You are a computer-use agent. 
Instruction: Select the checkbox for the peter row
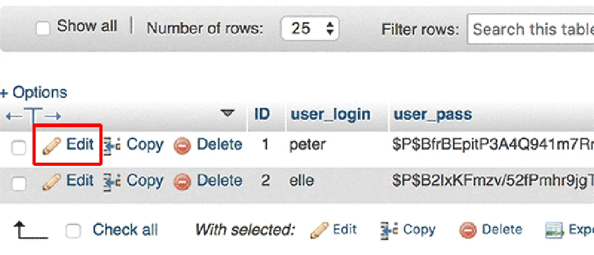[x=19, y=147]
